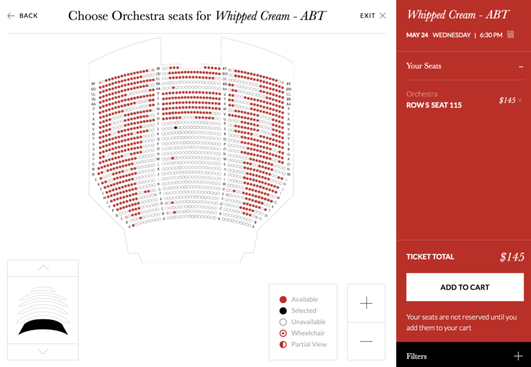This screenshot has width=531, height=367.
Task: Select the lone available red seat in center row M
Action: (x=173, y=158)
